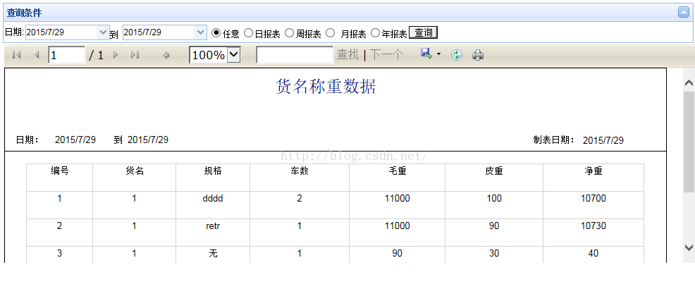Click the retr specification cell
Viewport: 695px width, 296px height.
point(213,226)
